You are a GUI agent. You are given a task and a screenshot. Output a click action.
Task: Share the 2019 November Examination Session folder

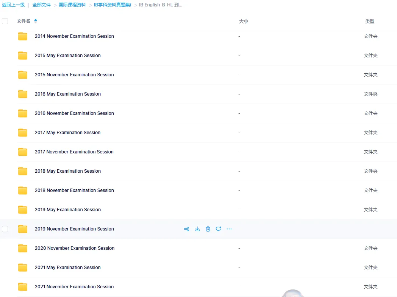(x=186, y=229)
